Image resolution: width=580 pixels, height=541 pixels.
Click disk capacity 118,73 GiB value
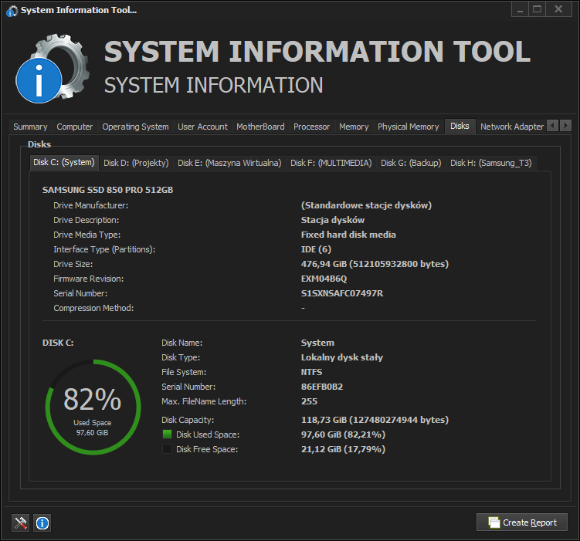(x=375, y=420)
